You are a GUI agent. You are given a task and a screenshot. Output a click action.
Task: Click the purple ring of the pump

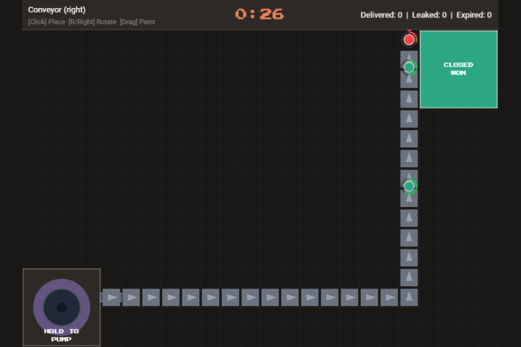tap(38, 307)
